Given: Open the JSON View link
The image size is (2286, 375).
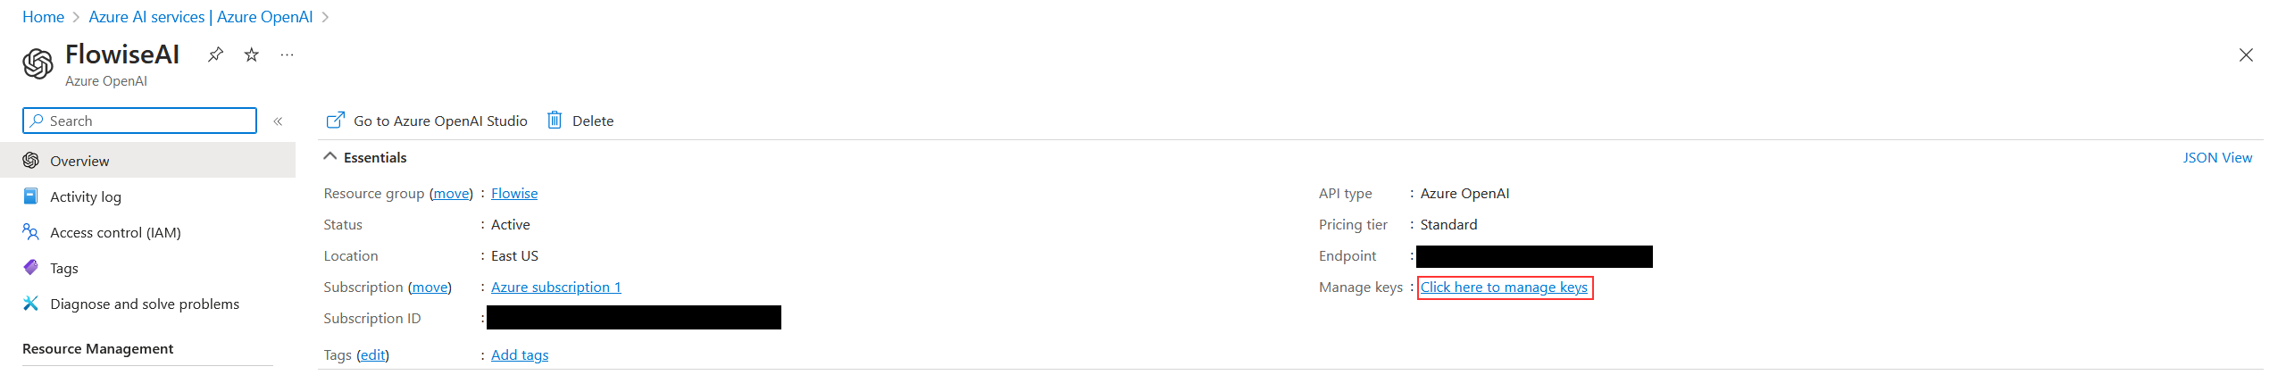Looking at the screenshot, I should (2217, 157).
